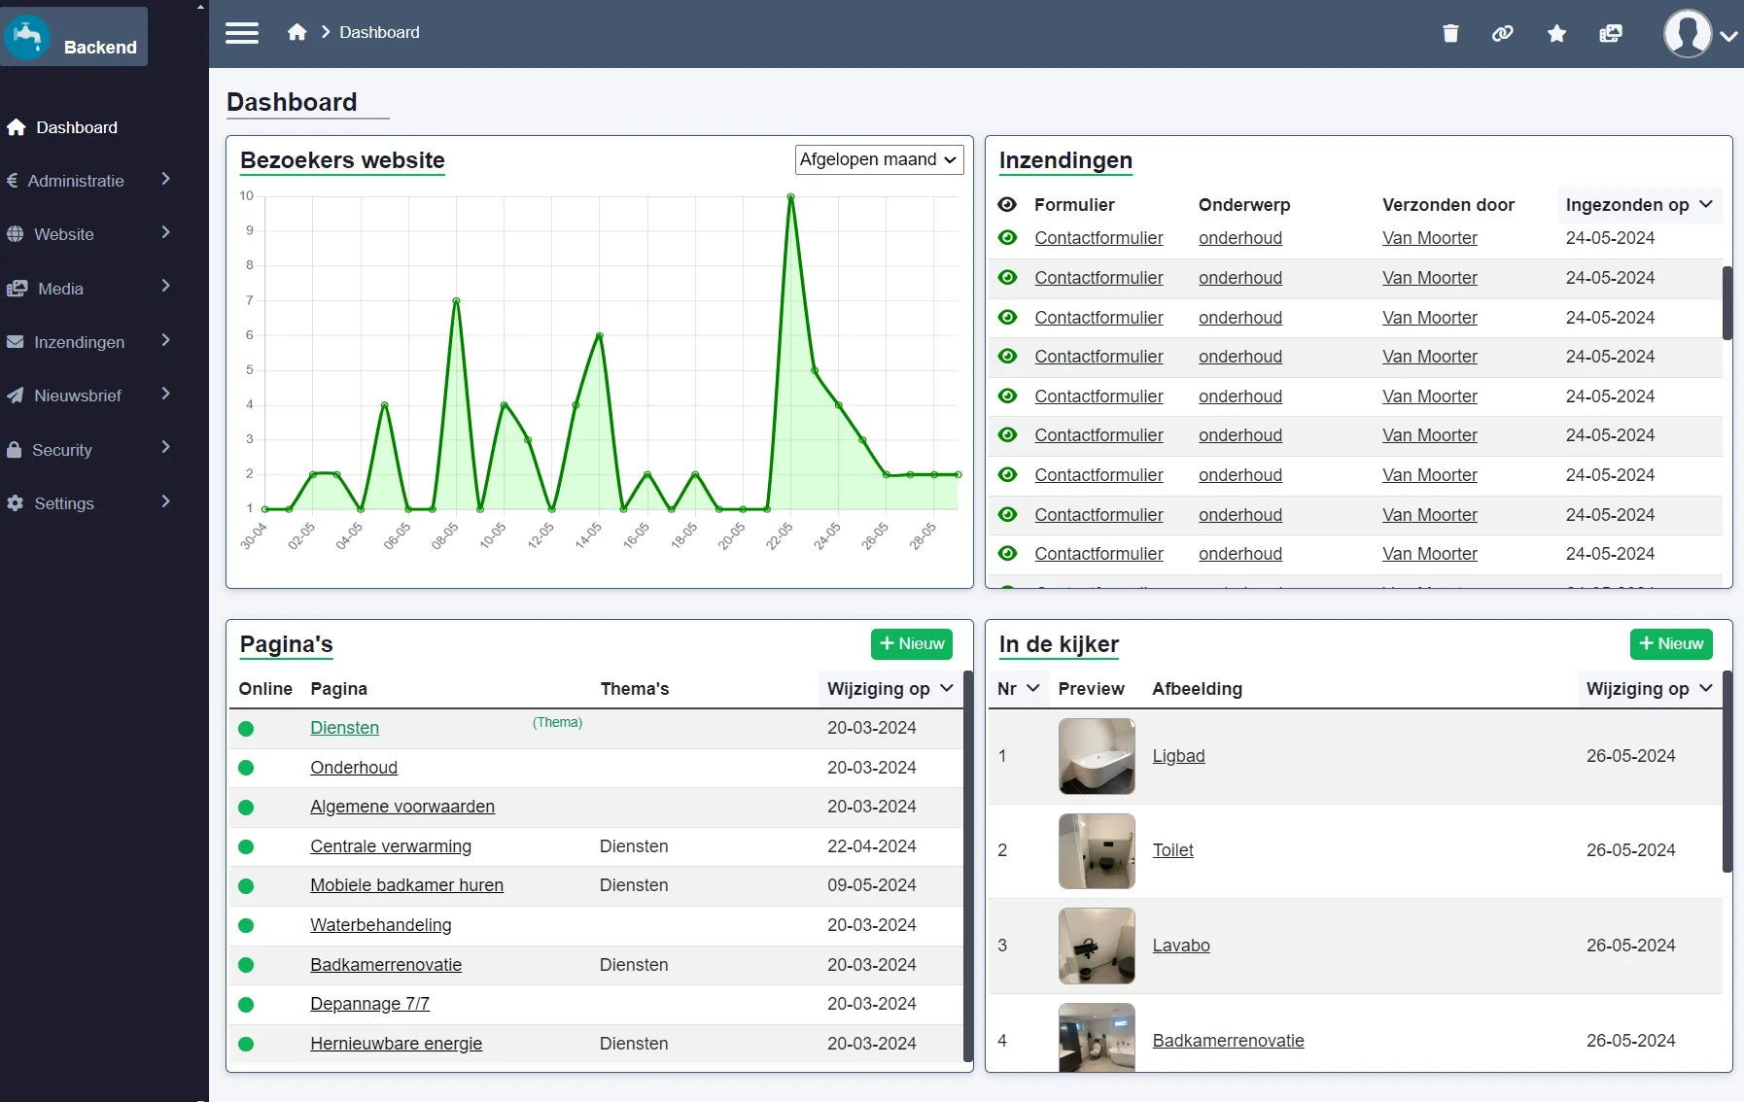
Task: Click the Ligbad preview thumbnail
Action: (x=1097, y=756)
